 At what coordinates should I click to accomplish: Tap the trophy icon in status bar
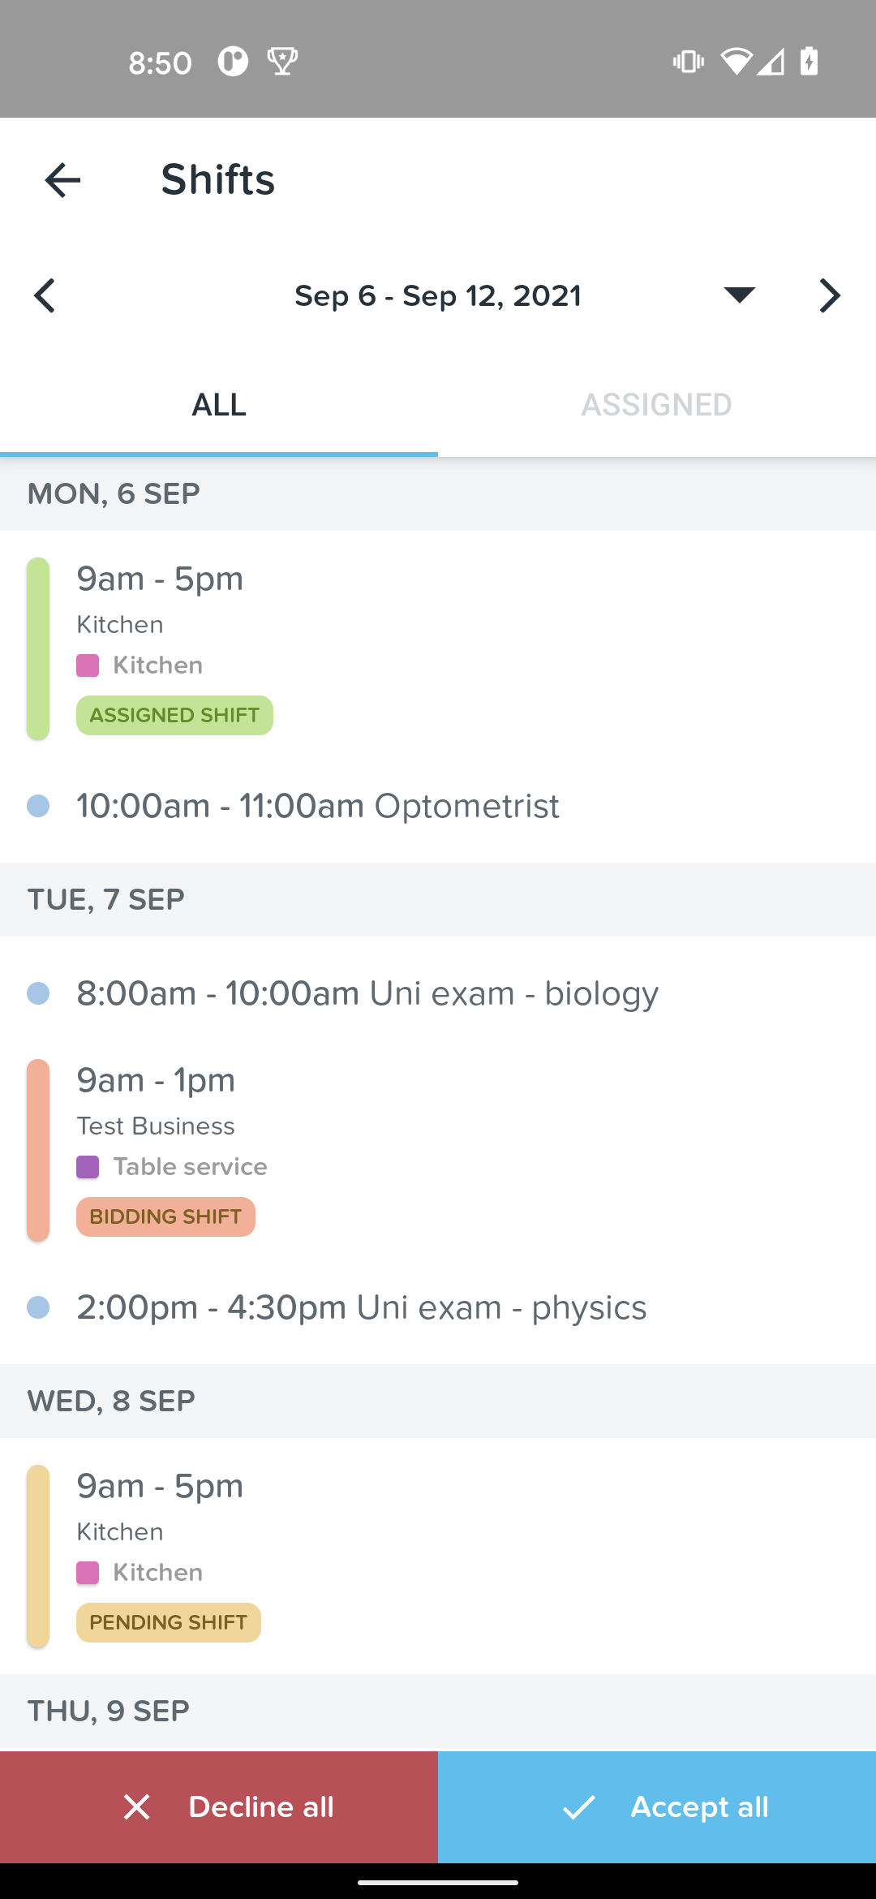282,62
